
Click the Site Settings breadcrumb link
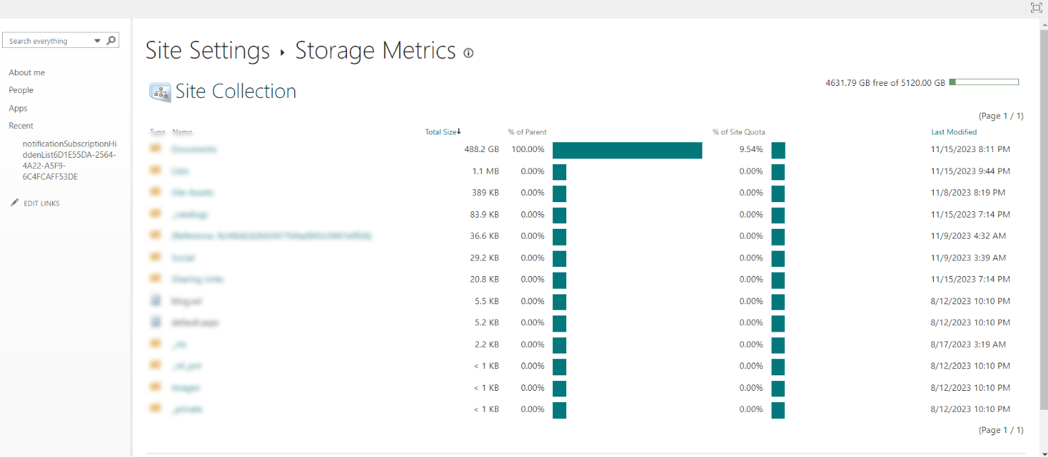(207, 50)
